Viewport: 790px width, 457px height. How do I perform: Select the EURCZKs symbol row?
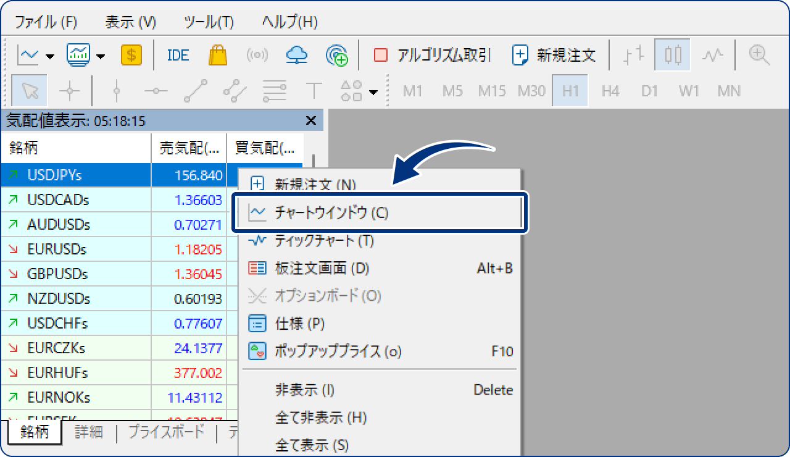point(120,348)
